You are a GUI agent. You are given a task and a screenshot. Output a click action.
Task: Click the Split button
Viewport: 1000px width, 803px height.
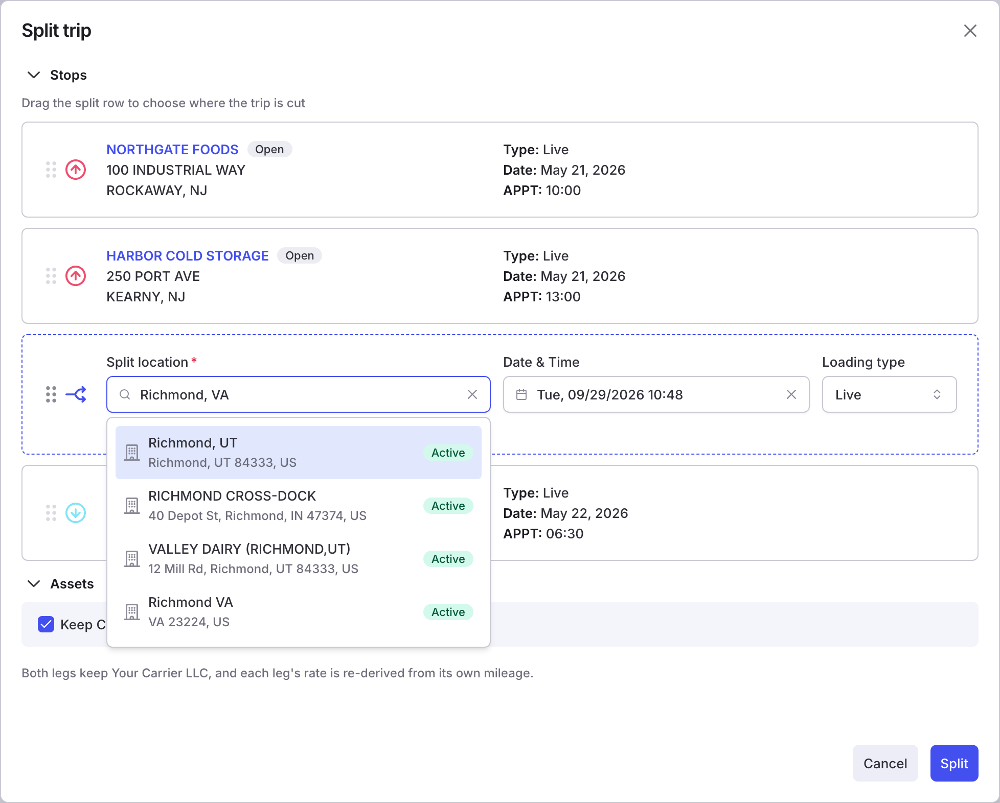pos(954,763)
